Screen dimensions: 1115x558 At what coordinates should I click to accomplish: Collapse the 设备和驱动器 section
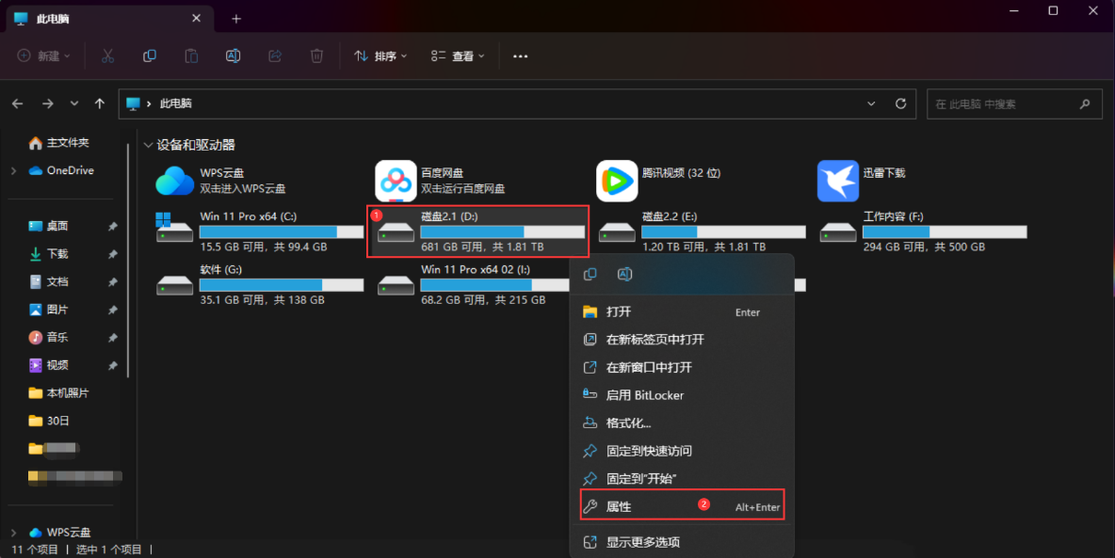(148, 146)
